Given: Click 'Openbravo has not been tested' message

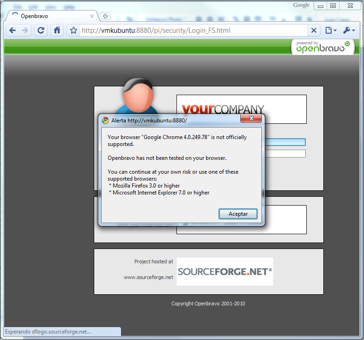Looking at the screenshot, I should (167, 158).
